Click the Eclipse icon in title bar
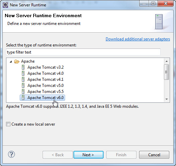The image size is (176, 166). coord(5,5)
